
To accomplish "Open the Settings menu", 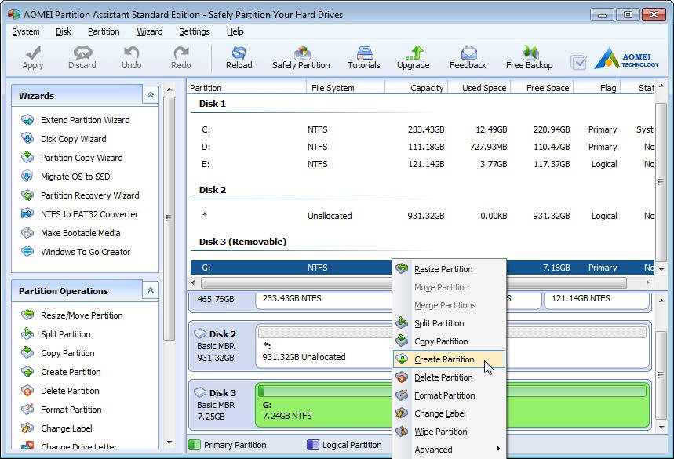I will [x=195, y=32].
